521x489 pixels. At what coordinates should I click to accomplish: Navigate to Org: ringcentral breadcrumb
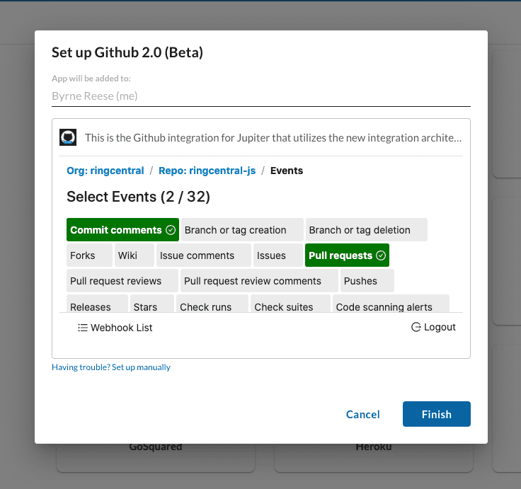105,171
